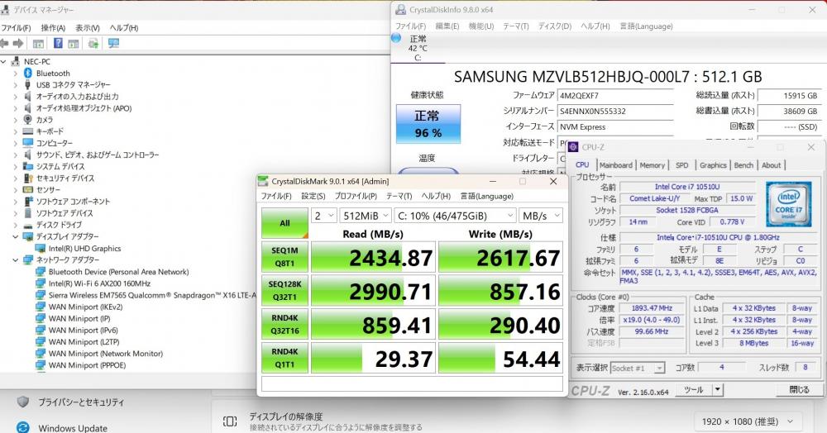Click the display resolution icon in Settings
Screen dimensions: 827x433
point(230,421)
